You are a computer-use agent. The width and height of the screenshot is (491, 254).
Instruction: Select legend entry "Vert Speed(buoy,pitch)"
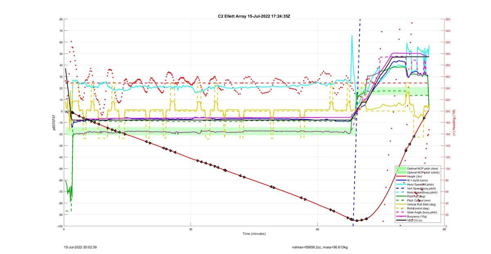coord(422,188)
